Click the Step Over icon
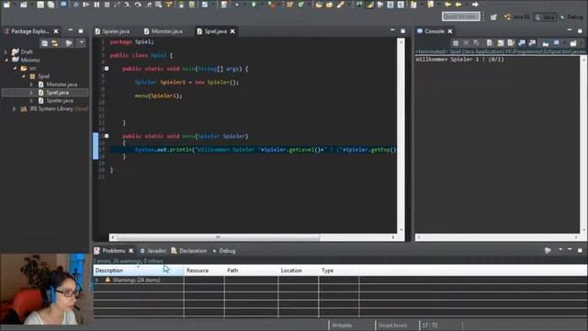This screenshot has width=588, height=331. [x=138, y=5]
